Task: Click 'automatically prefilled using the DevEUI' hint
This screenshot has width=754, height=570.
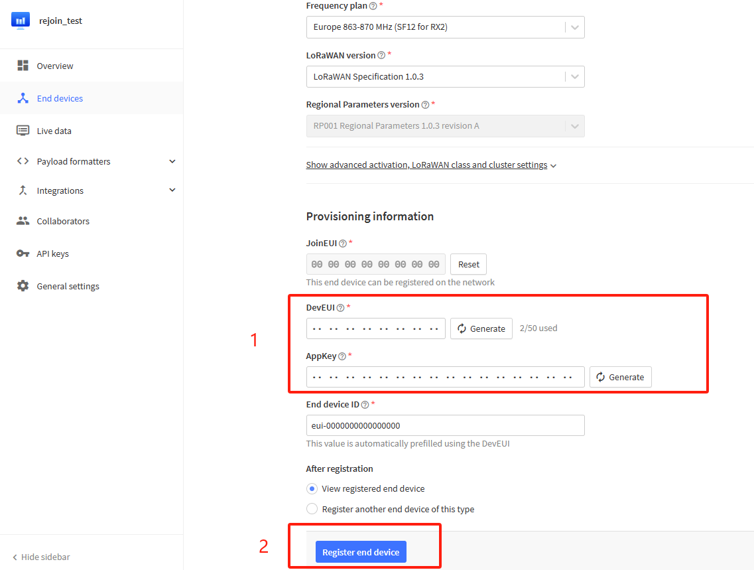Action: [x=408, y=443]
